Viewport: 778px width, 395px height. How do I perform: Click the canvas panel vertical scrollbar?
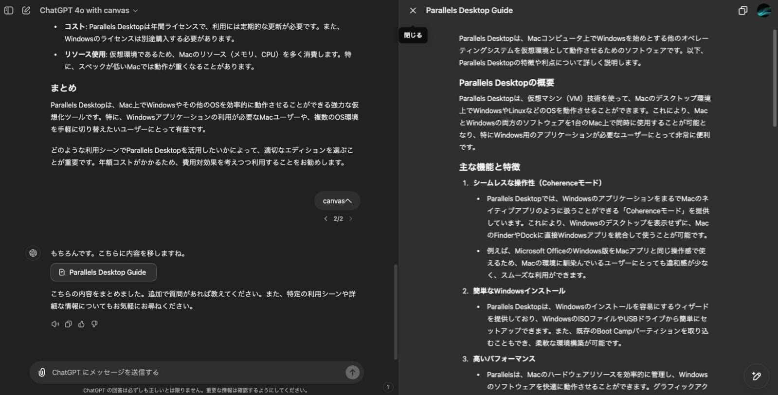tap(775, 78)
